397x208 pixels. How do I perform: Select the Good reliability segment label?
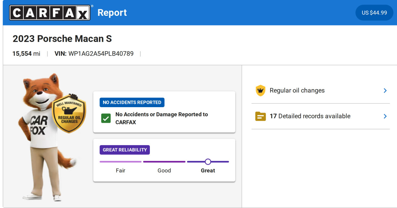pyautogui.click(x=164, y=171)
